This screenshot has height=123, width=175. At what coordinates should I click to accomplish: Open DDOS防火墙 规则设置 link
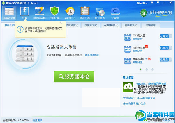[137, 39]
